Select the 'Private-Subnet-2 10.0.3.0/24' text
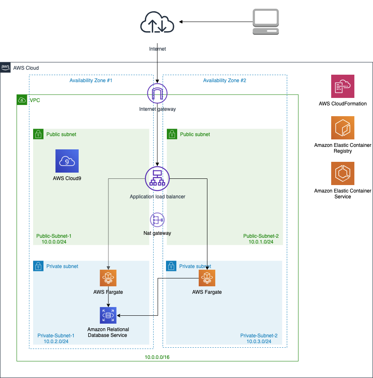 [x=259, y=339]
